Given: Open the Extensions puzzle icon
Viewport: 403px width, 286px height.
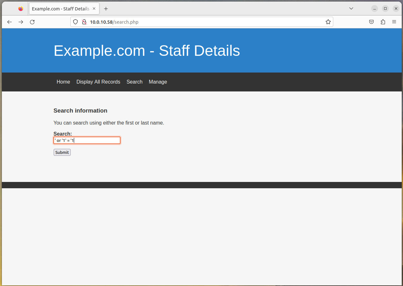Looking at the screenshot, I should 383,22.
